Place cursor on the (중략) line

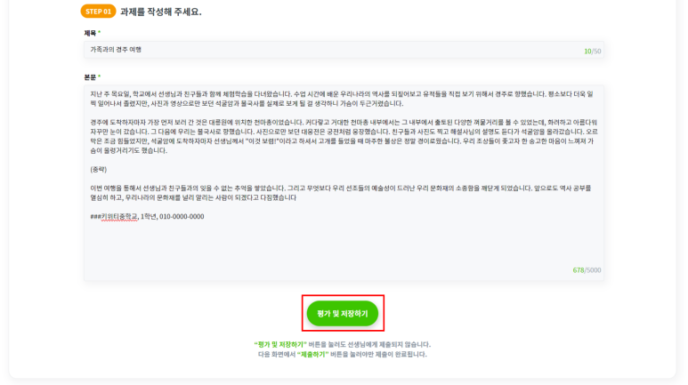pos(99,169)
